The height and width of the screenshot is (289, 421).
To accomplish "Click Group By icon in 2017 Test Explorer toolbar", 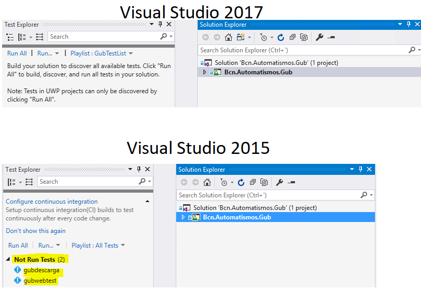I will pos(22,37).
